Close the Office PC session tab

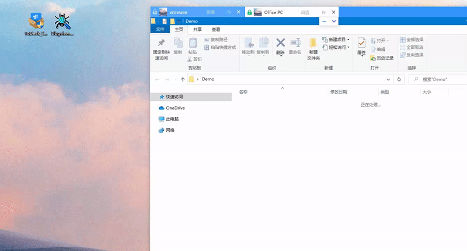pyautogui.click(x=333, y=12)
